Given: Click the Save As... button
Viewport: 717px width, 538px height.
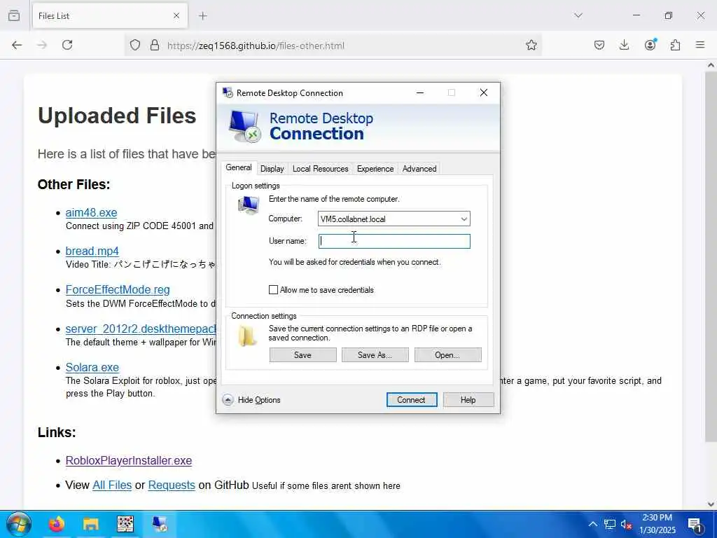Looking at the screenshot, I should [x=375, y=355].
